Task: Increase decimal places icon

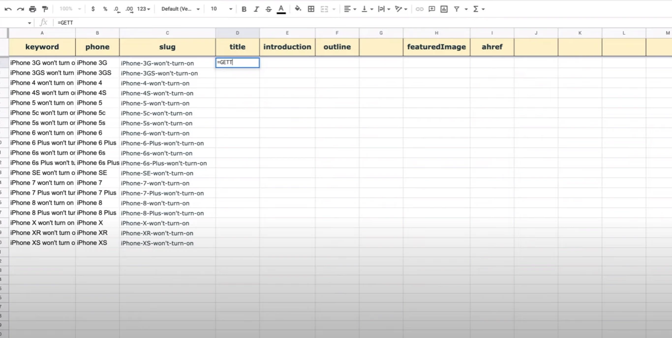Action: pyautogui.click(x=129, y=9)
